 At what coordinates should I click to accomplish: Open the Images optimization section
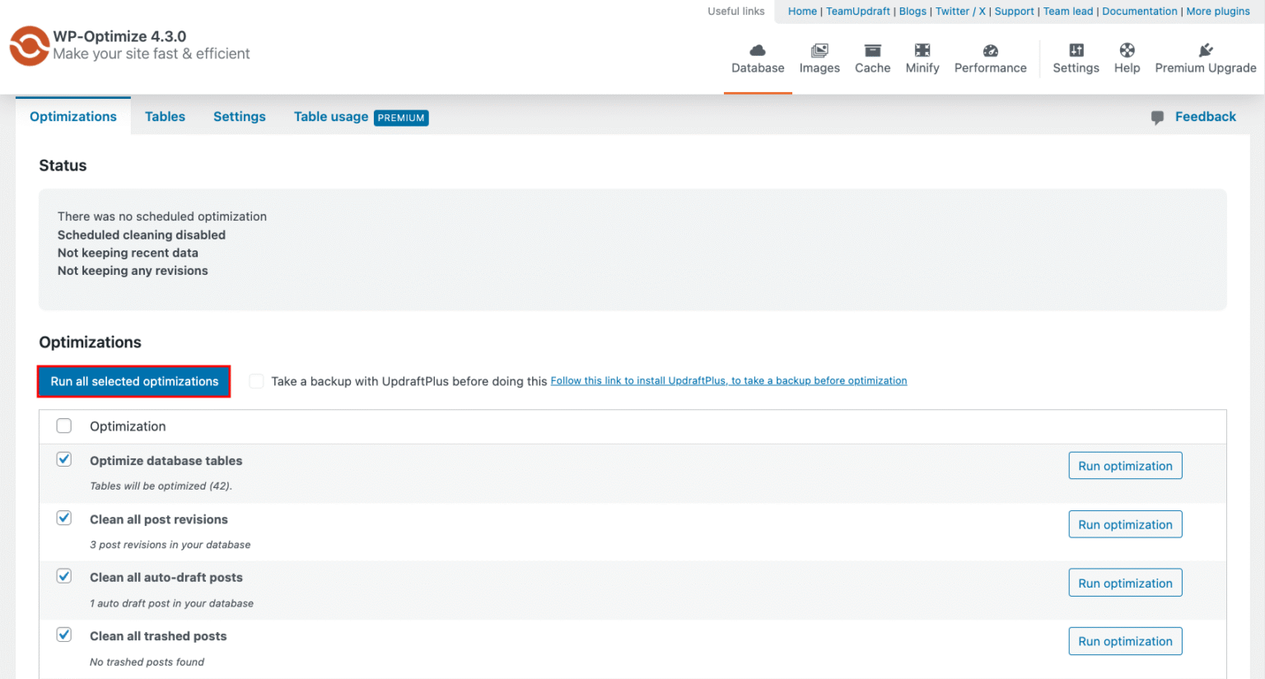(819, 58)
